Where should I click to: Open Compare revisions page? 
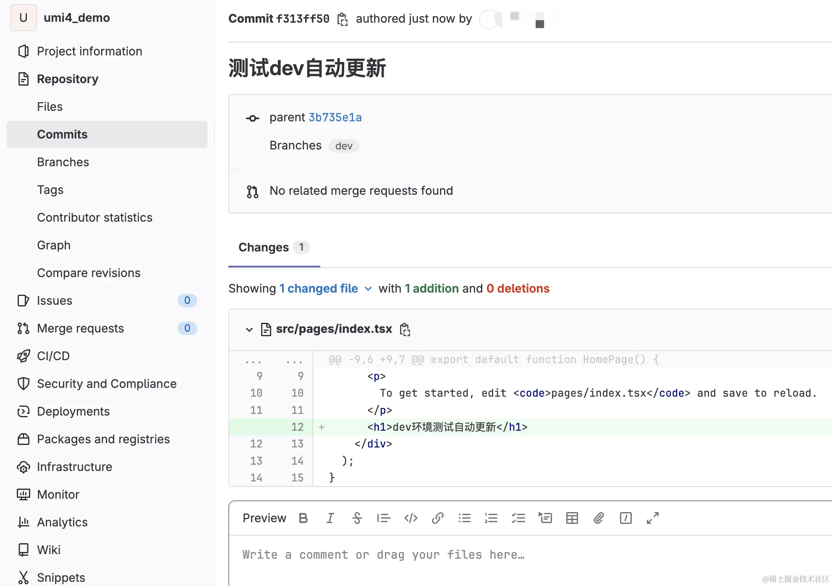(89, 273)
